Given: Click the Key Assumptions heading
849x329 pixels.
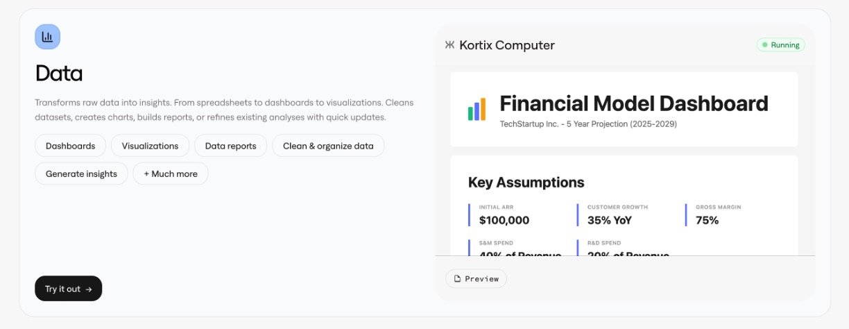Looking at the screenshot, I should pyautogui.click(x=526, y=183).
